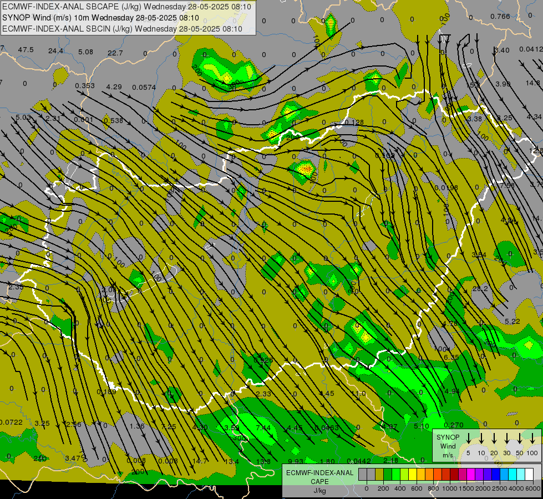Click the 2.18 value on the map
Image resolution: width=543 pixels, height=499 pixels.
point(390,461)
